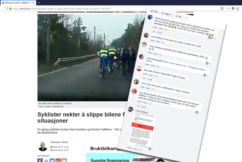Screen dimensions: 242x162
Task: Click the Del share button in overlay
Action: (178, 16)
